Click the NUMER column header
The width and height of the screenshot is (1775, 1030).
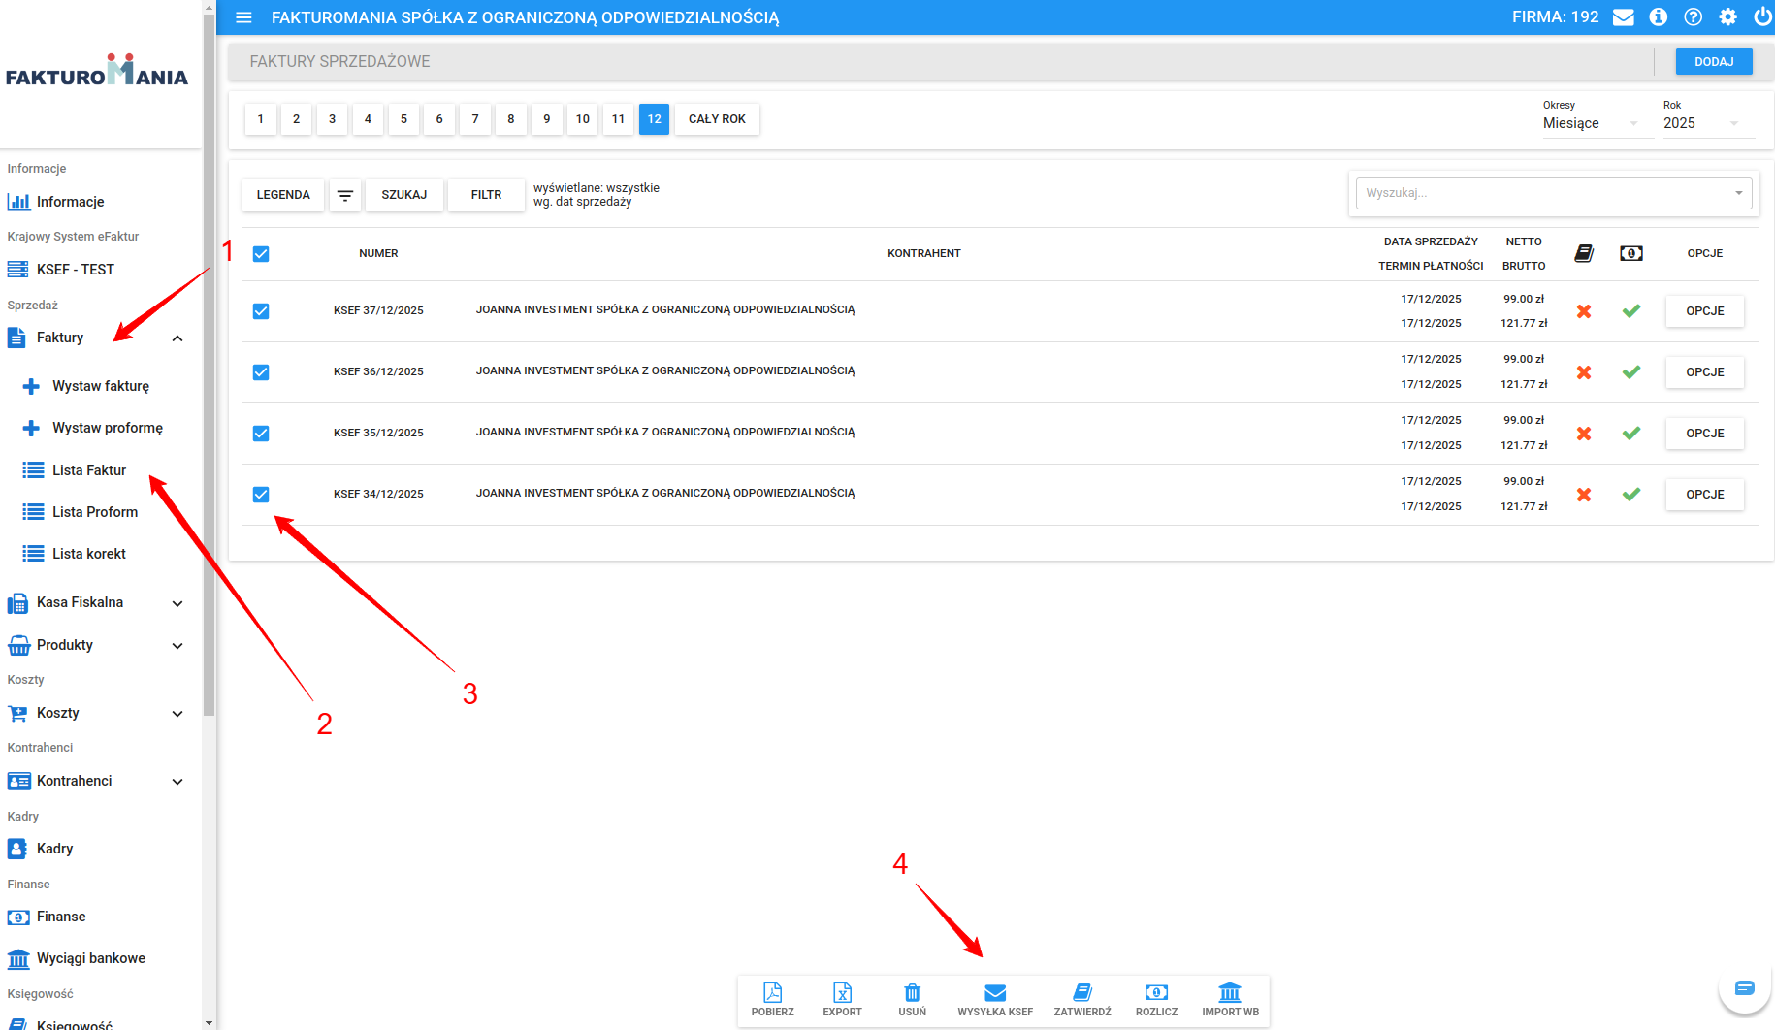pos(378,253)
